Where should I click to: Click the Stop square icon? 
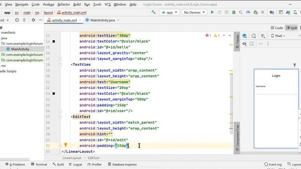[262, 12]
